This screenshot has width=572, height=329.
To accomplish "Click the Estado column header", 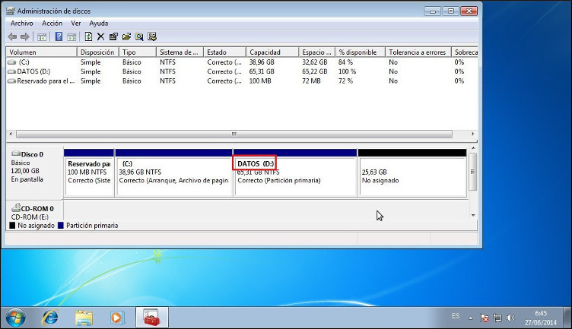I will point(224,52).
